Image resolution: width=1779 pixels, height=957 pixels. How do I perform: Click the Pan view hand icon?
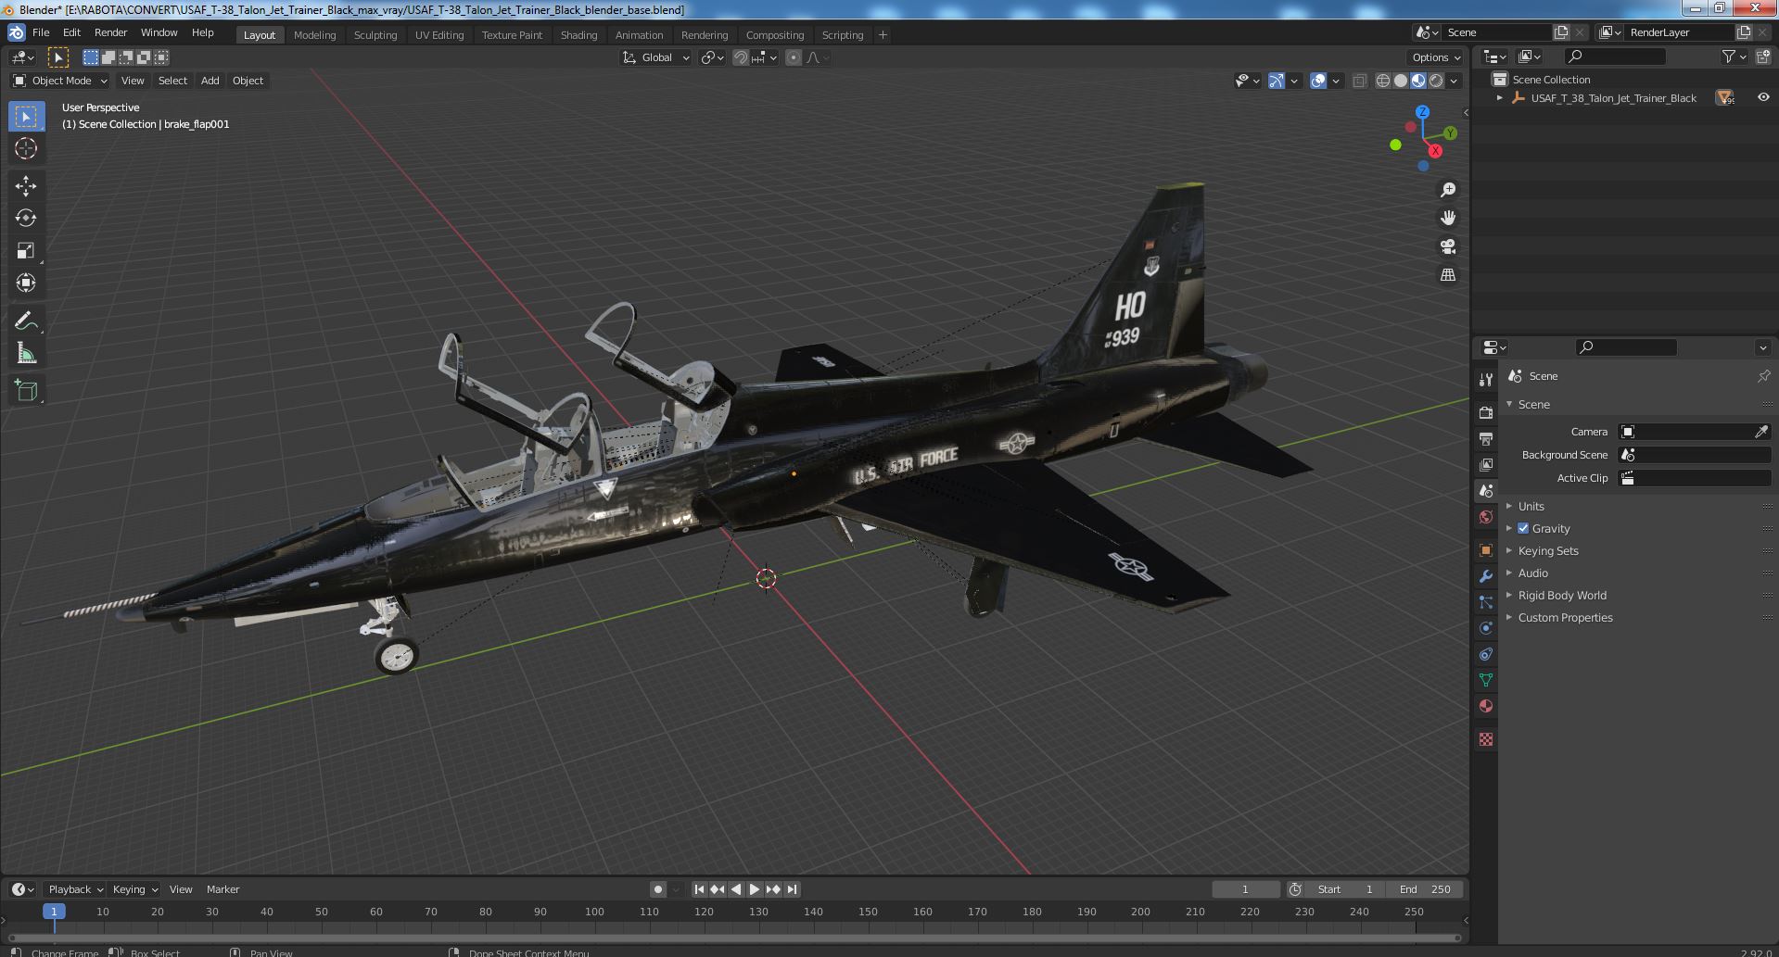[x=1447, y=218]
